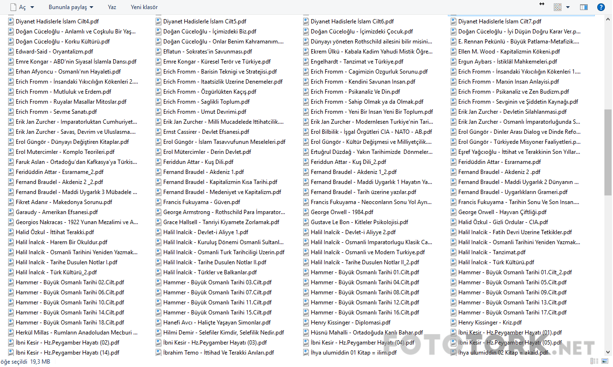Switch to large icons view in status bar

(604, 362)
